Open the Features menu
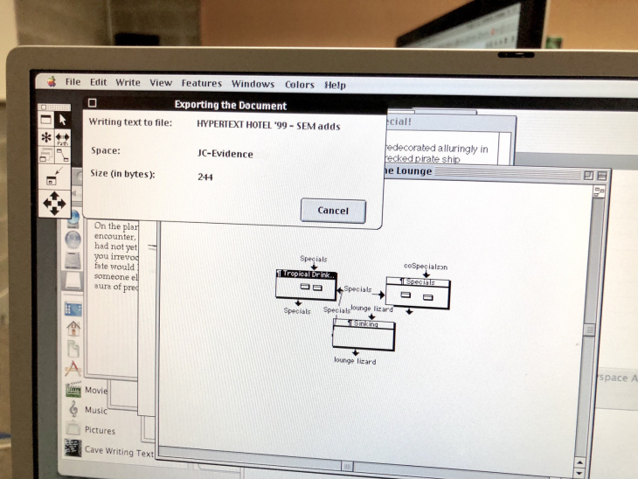The image size is (638, 479). pos(201,84)
